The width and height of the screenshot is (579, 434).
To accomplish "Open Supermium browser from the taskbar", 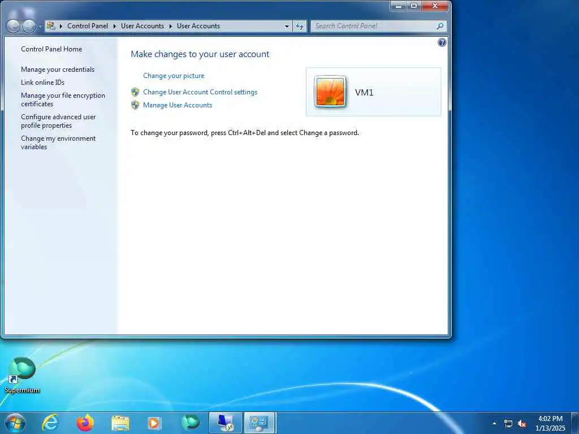I will coord(191,423).
